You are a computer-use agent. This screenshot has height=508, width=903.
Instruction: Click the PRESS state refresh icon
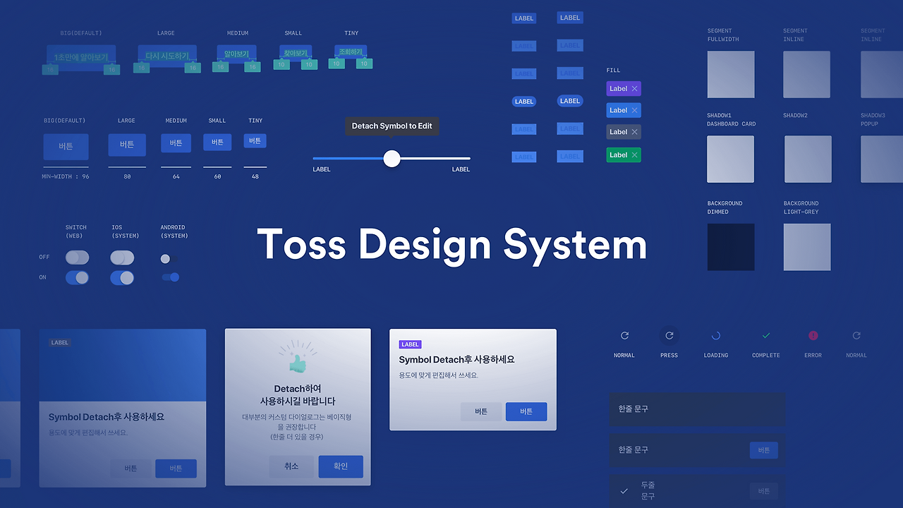click(669, 336)
